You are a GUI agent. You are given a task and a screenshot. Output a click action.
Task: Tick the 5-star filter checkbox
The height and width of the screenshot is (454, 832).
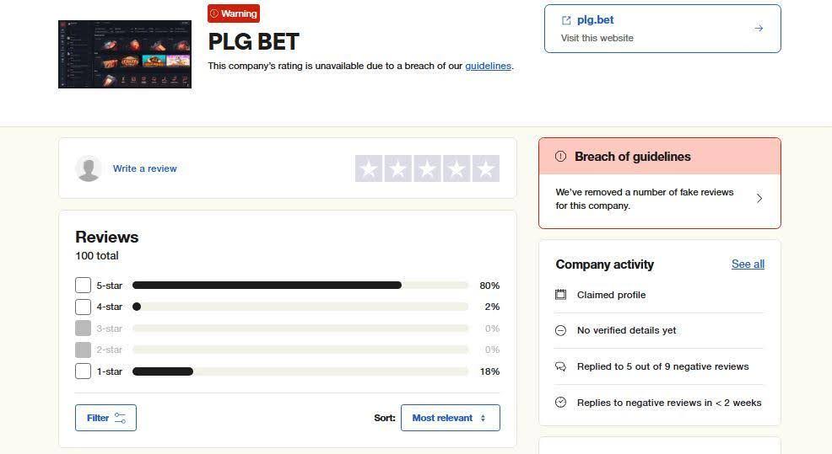pyautogui.click(x=83, y=286)
